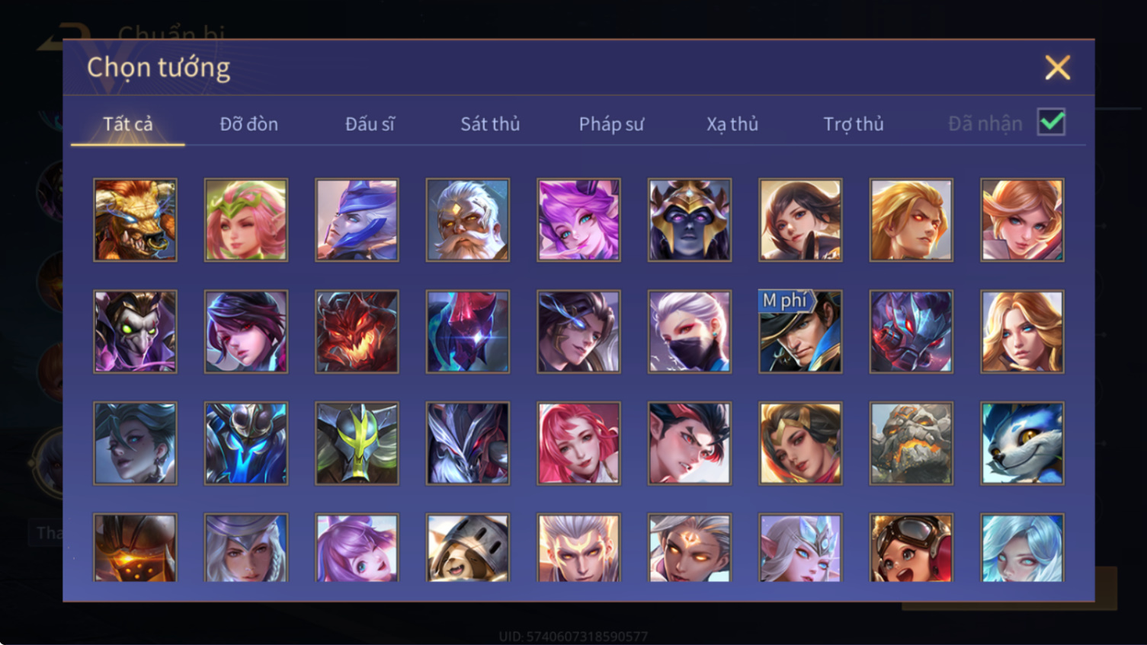Close the Chọn tướng dialog
The width and height of the screenshot is (1147, 645).
click(1058, 68)
